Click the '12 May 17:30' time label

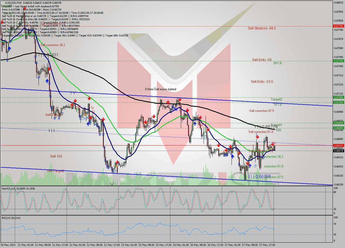pyautogui.click(x=112, y=245)
